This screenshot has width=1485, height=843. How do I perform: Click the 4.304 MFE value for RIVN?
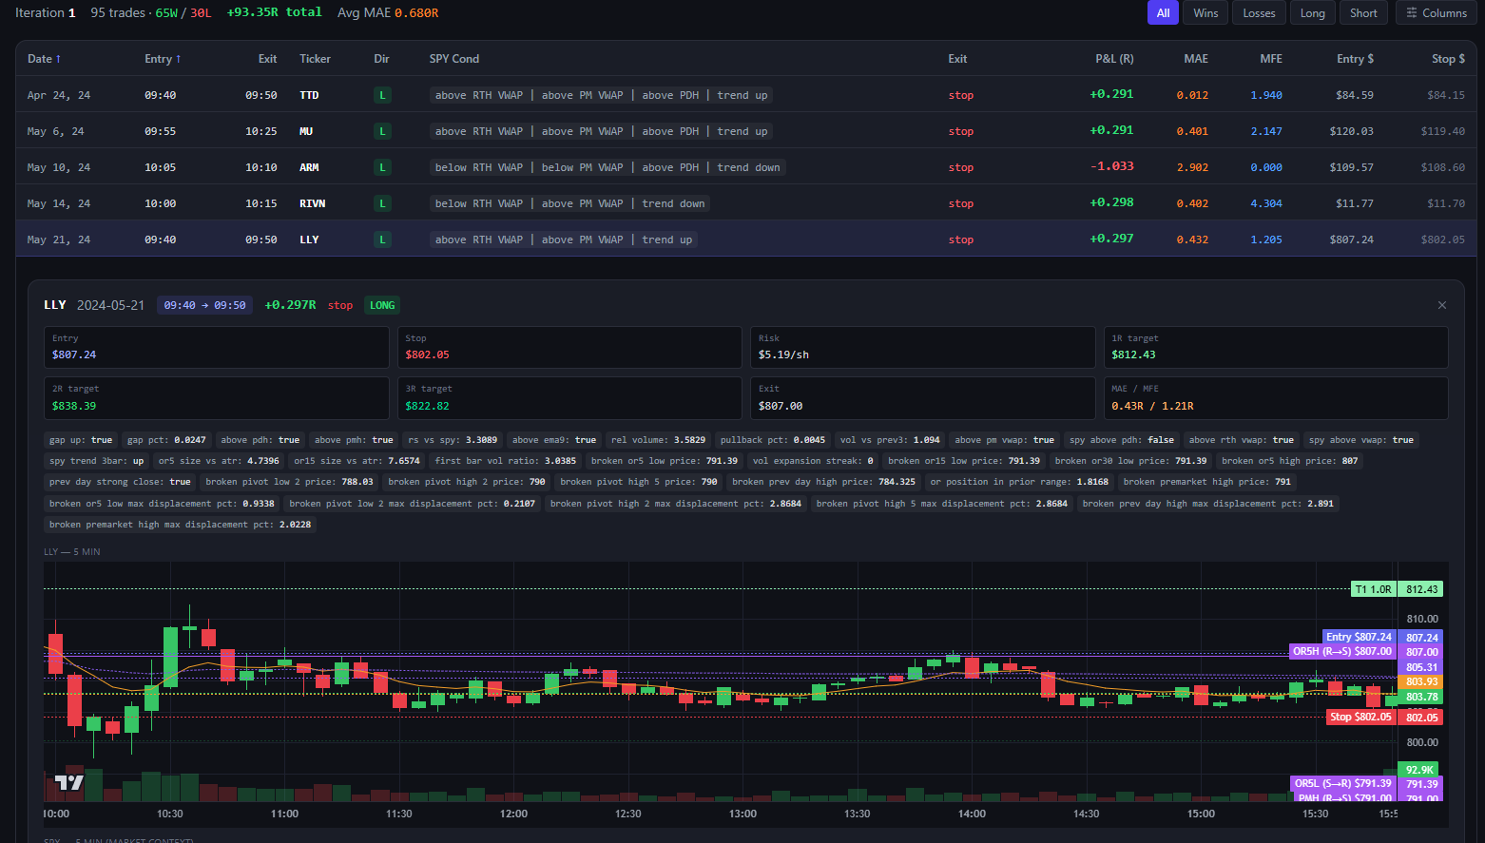(x=1266, y=203)
